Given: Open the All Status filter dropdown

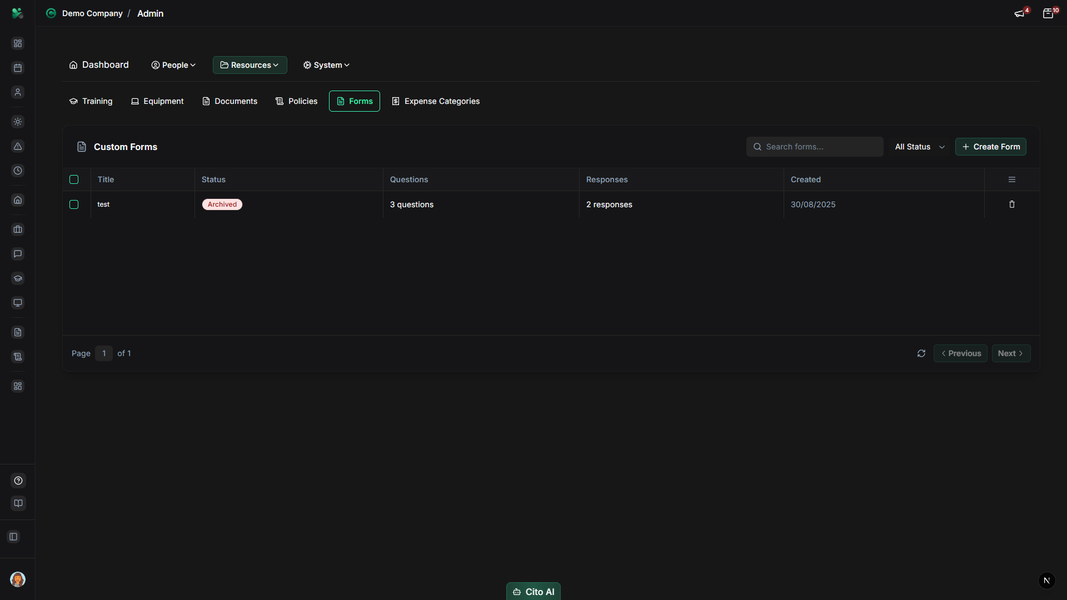Looking at the screenshot, I should (x=920, y=147).
